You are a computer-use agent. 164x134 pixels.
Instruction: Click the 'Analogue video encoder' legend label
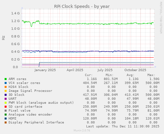30,115
